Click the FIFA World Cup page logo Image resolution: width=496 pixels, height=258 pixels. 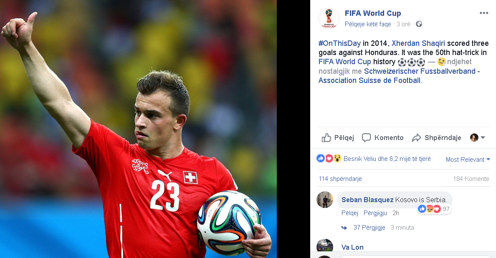(x=329, y=18)
